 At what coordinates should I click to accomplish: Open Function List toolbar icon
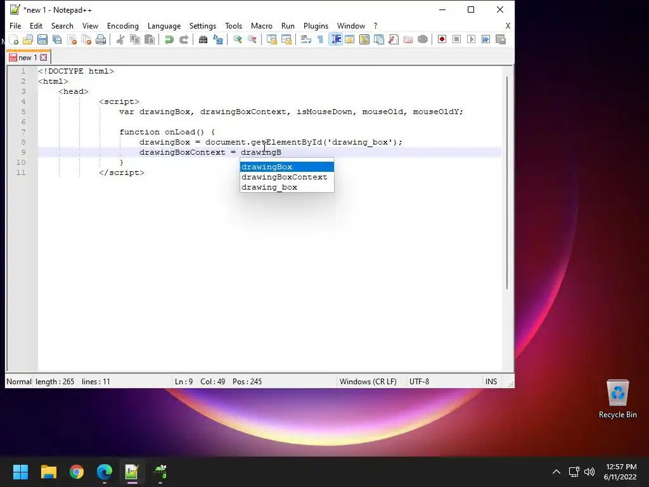tap(394, 39)
